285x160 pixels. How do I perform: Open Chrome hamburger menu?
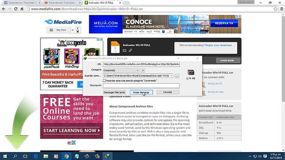click(282, 9)
